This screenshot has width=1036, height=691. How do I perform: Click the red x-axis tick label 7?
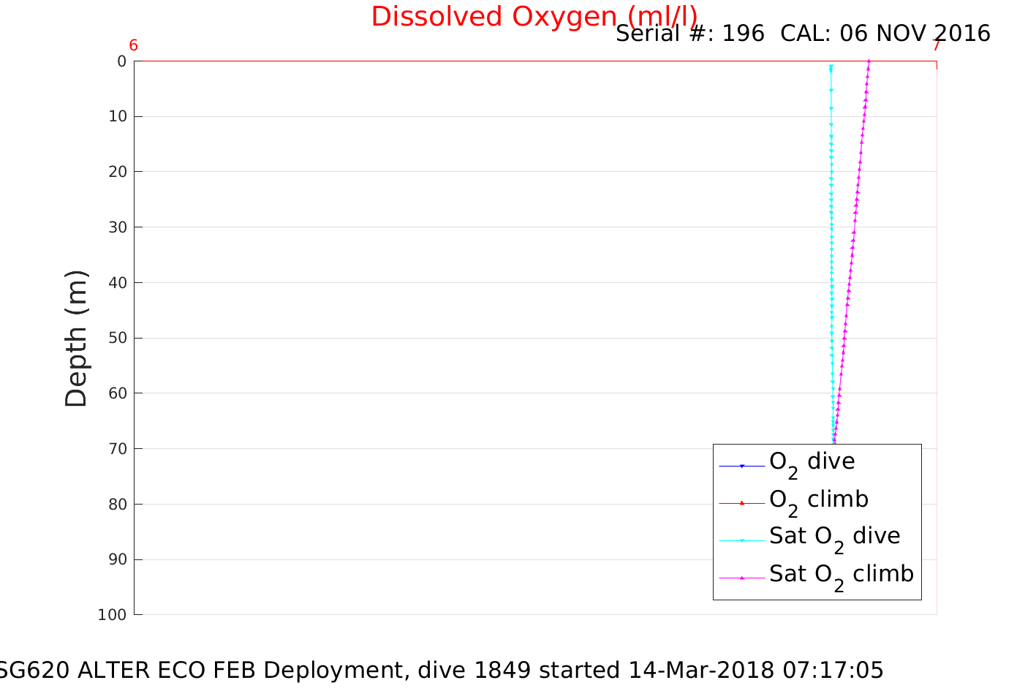tap(936, 46)
